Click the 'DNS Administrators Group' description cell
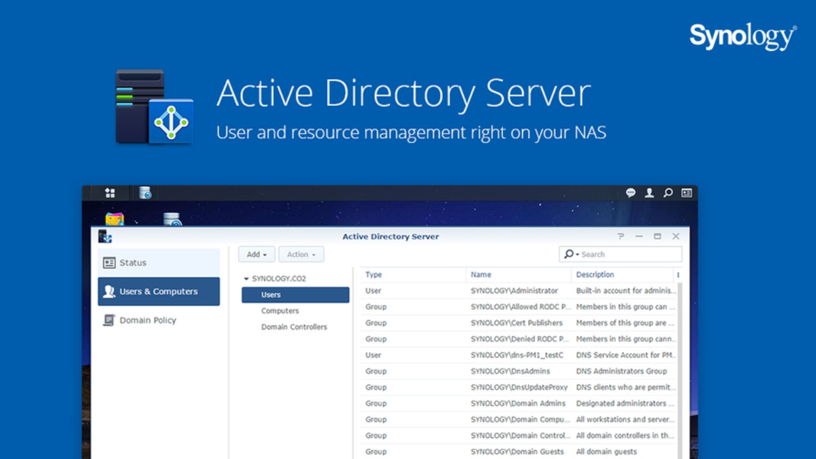This screenshot has width=816, height=459. tap(622, 371)
